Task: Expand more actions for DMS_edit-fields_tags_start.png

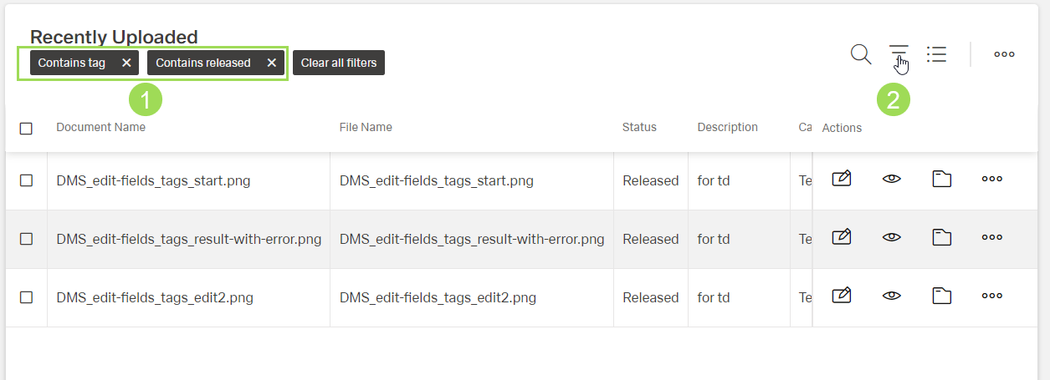Action: click(x=992, y=179)
